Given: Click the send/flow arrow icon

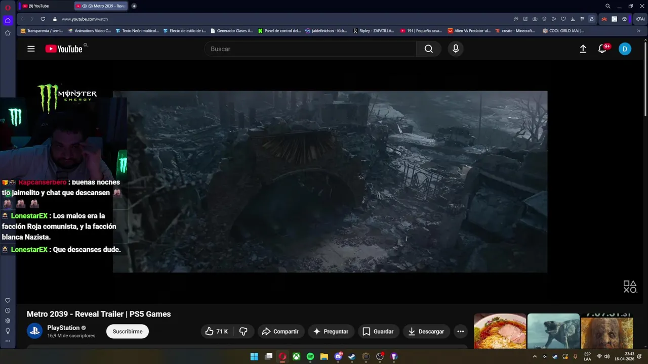Looking at the screenshot, I should [554, 19].
